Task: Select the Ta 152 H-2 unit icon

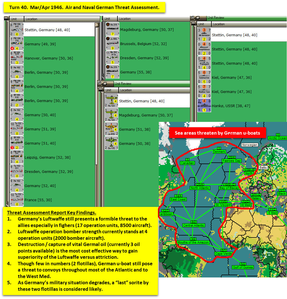Action: tap(17, 129)
